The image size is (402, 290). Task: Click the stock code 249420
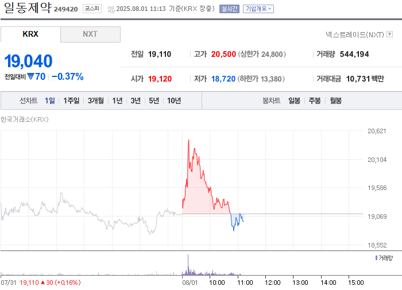[65, 9]
